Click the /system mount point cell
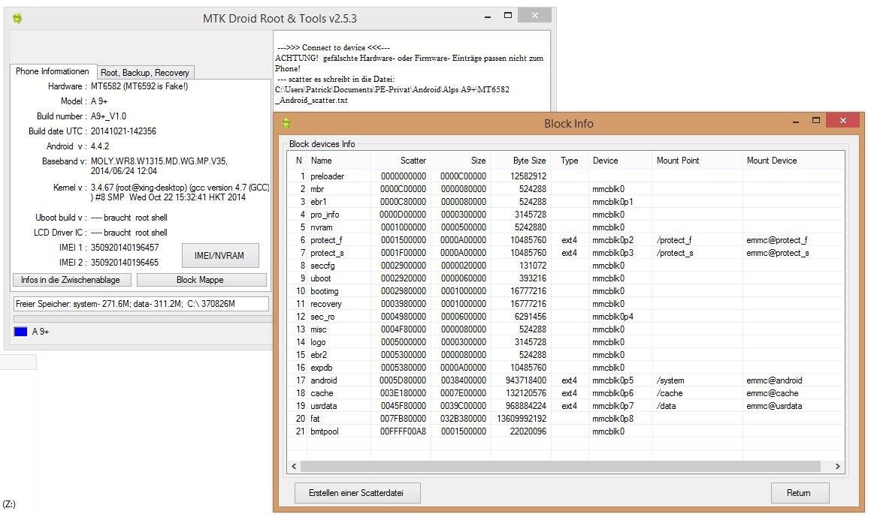871x517 pixels. pyautogui.click(x=670, y=380)
